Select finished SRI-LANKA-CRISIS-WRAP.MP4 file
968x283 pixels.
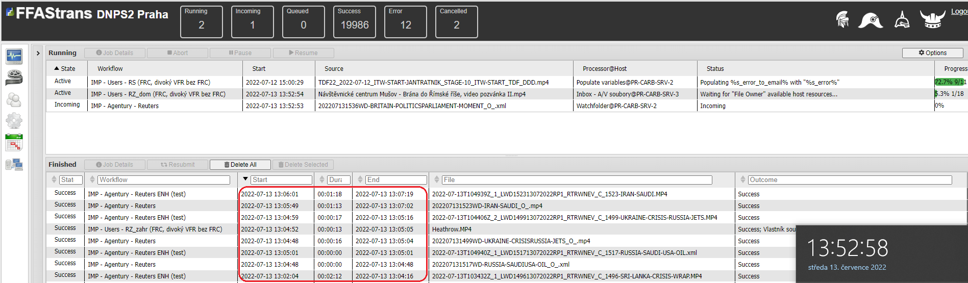point(566,276)
